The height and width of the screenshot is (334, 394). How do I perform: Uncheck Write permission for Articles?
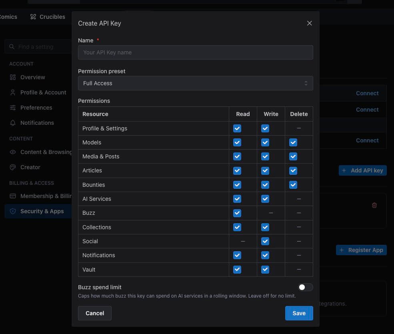(x=265, y=171)
